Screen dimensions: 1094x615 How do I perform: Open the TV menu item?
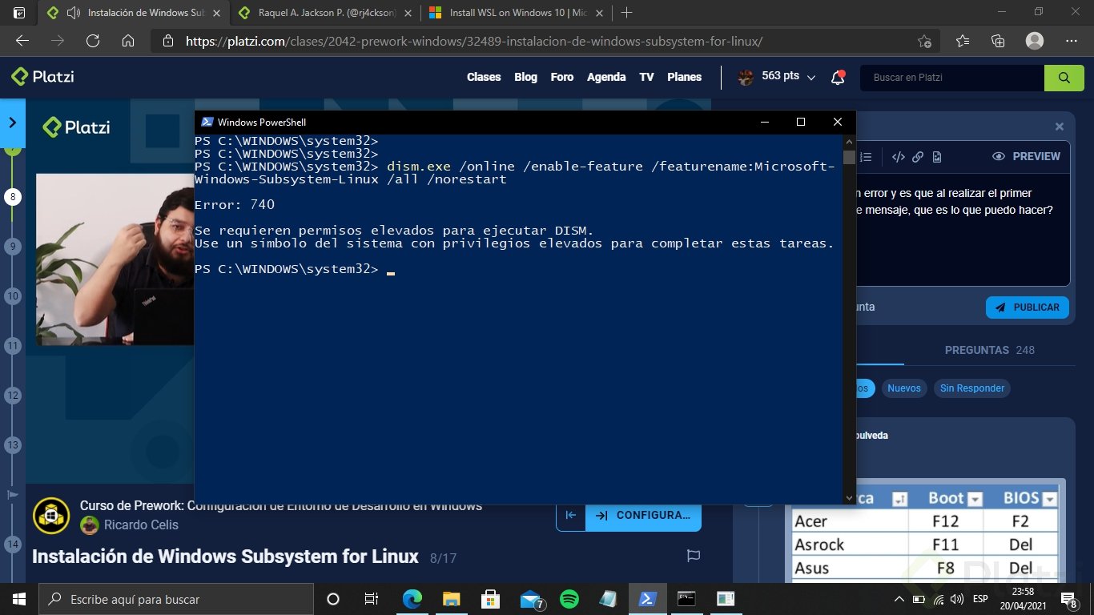tap(646, 77)
